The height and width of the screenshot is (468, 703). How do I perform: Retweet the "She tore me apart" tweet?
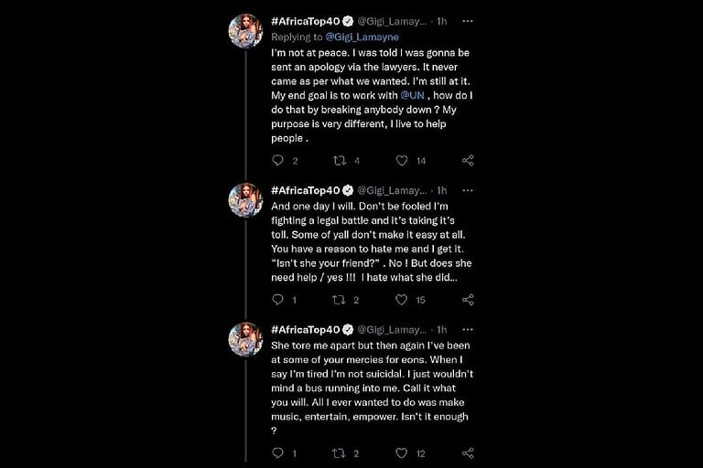340,453
